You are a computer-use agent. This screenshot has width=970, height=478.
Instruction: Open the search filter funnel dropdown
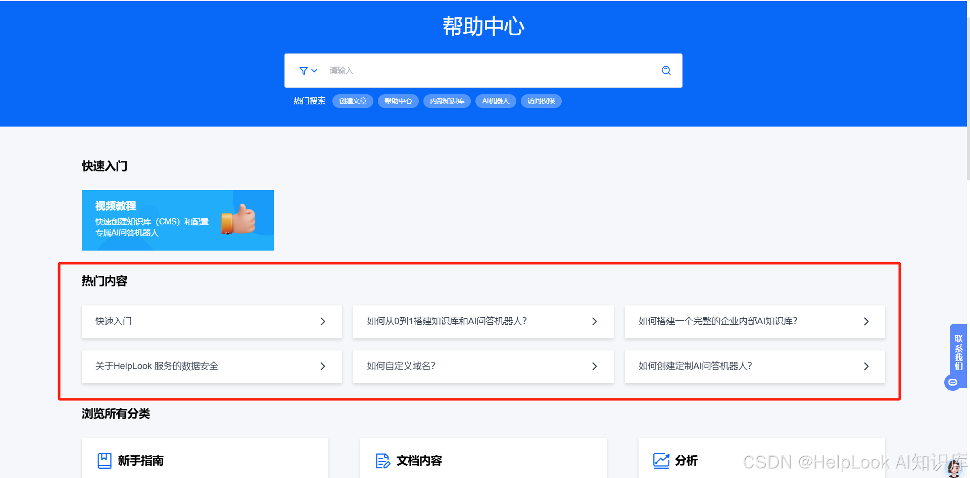coord(308,71)
